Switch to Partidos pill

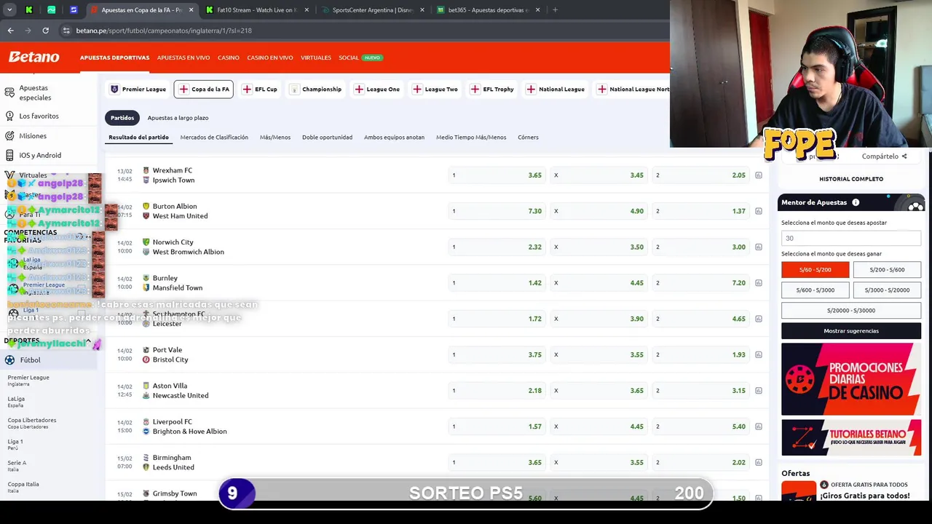pos(122,117)
